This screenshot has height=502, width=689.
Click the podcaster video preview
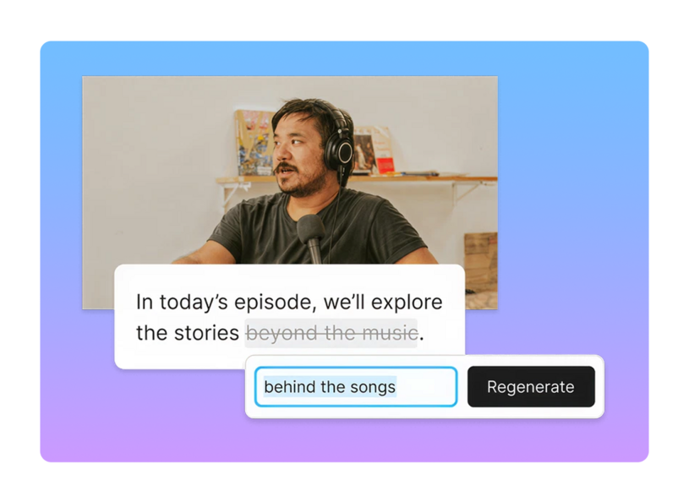pos(289,169)
